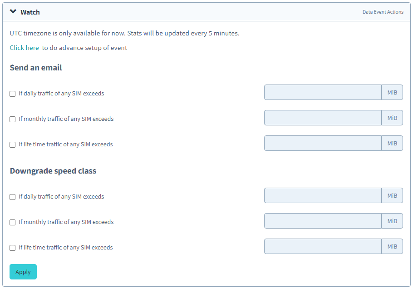This screenshot has height=289, width=413.
Task: Check life time traffic downgrade speed option
Action: coord(13,248)
